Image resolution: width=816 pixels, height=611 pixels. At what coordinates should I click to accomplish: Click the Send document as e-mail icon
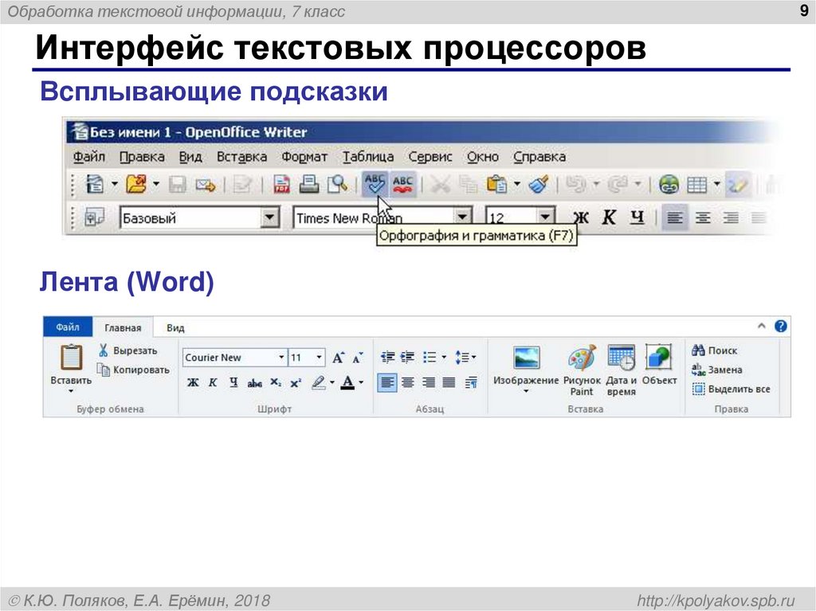[206, 185]
